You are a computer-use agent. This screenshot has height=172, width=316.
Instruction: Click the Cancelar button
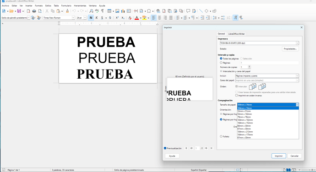coord(294,156)
